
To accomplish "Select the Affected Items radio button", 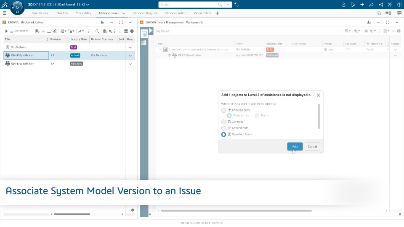I will click(223, 110).
